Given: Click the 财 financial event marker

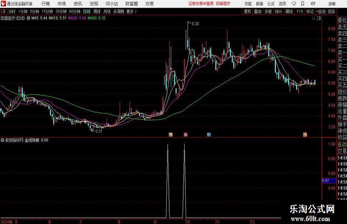Looking at the screenshot, I should click(209, 134).
